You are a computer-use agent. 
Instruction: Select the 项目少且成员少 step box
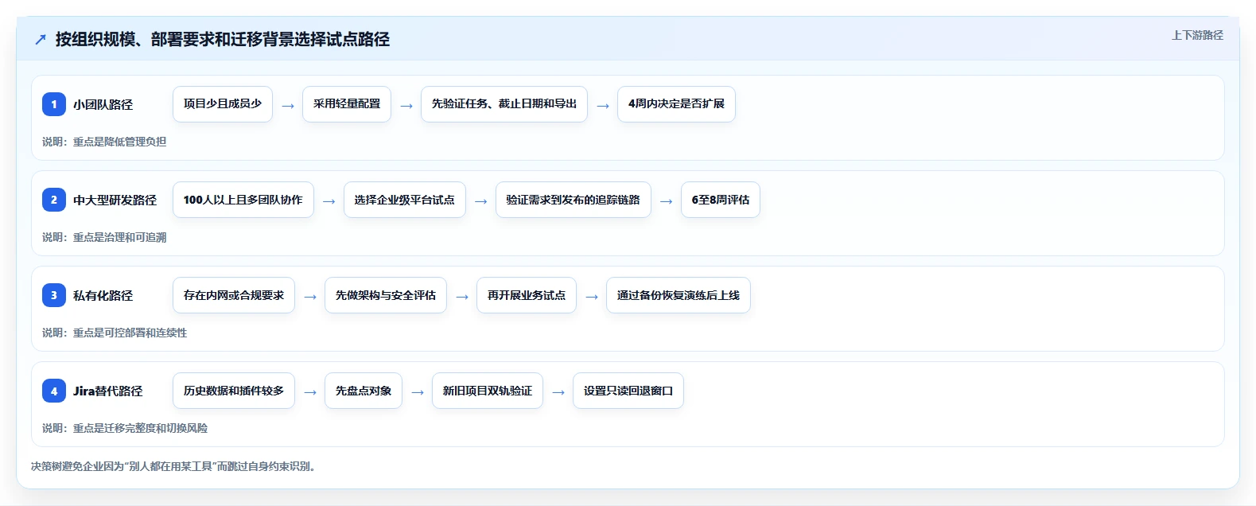pos(223,104)
